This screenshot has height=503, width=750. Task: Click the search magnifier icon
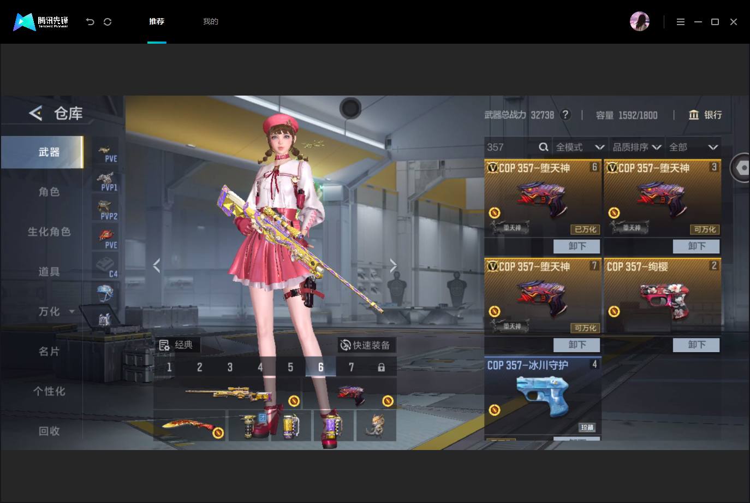[543, 147]
